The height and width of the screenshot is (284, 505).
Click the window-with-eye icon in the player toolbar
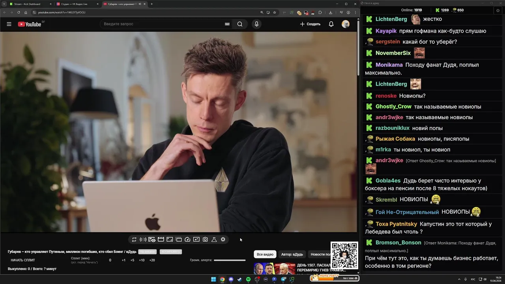(x=152, y=239)
